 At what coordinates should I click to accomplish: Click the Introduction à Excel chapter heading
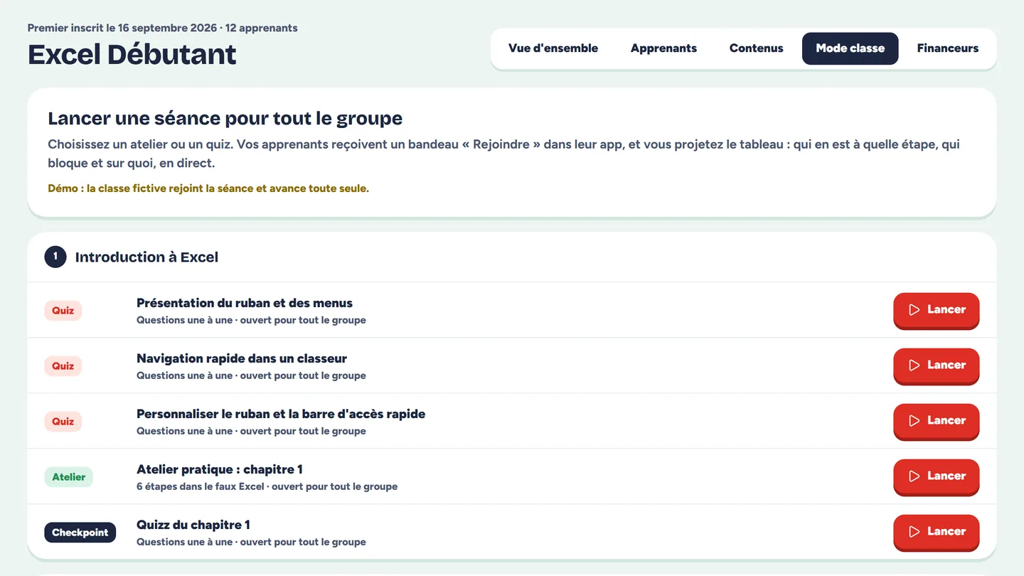pyautogui.click(x=146, y=257)
